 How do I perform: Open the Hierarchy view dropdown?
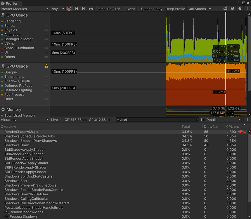[x=25, y=120]
